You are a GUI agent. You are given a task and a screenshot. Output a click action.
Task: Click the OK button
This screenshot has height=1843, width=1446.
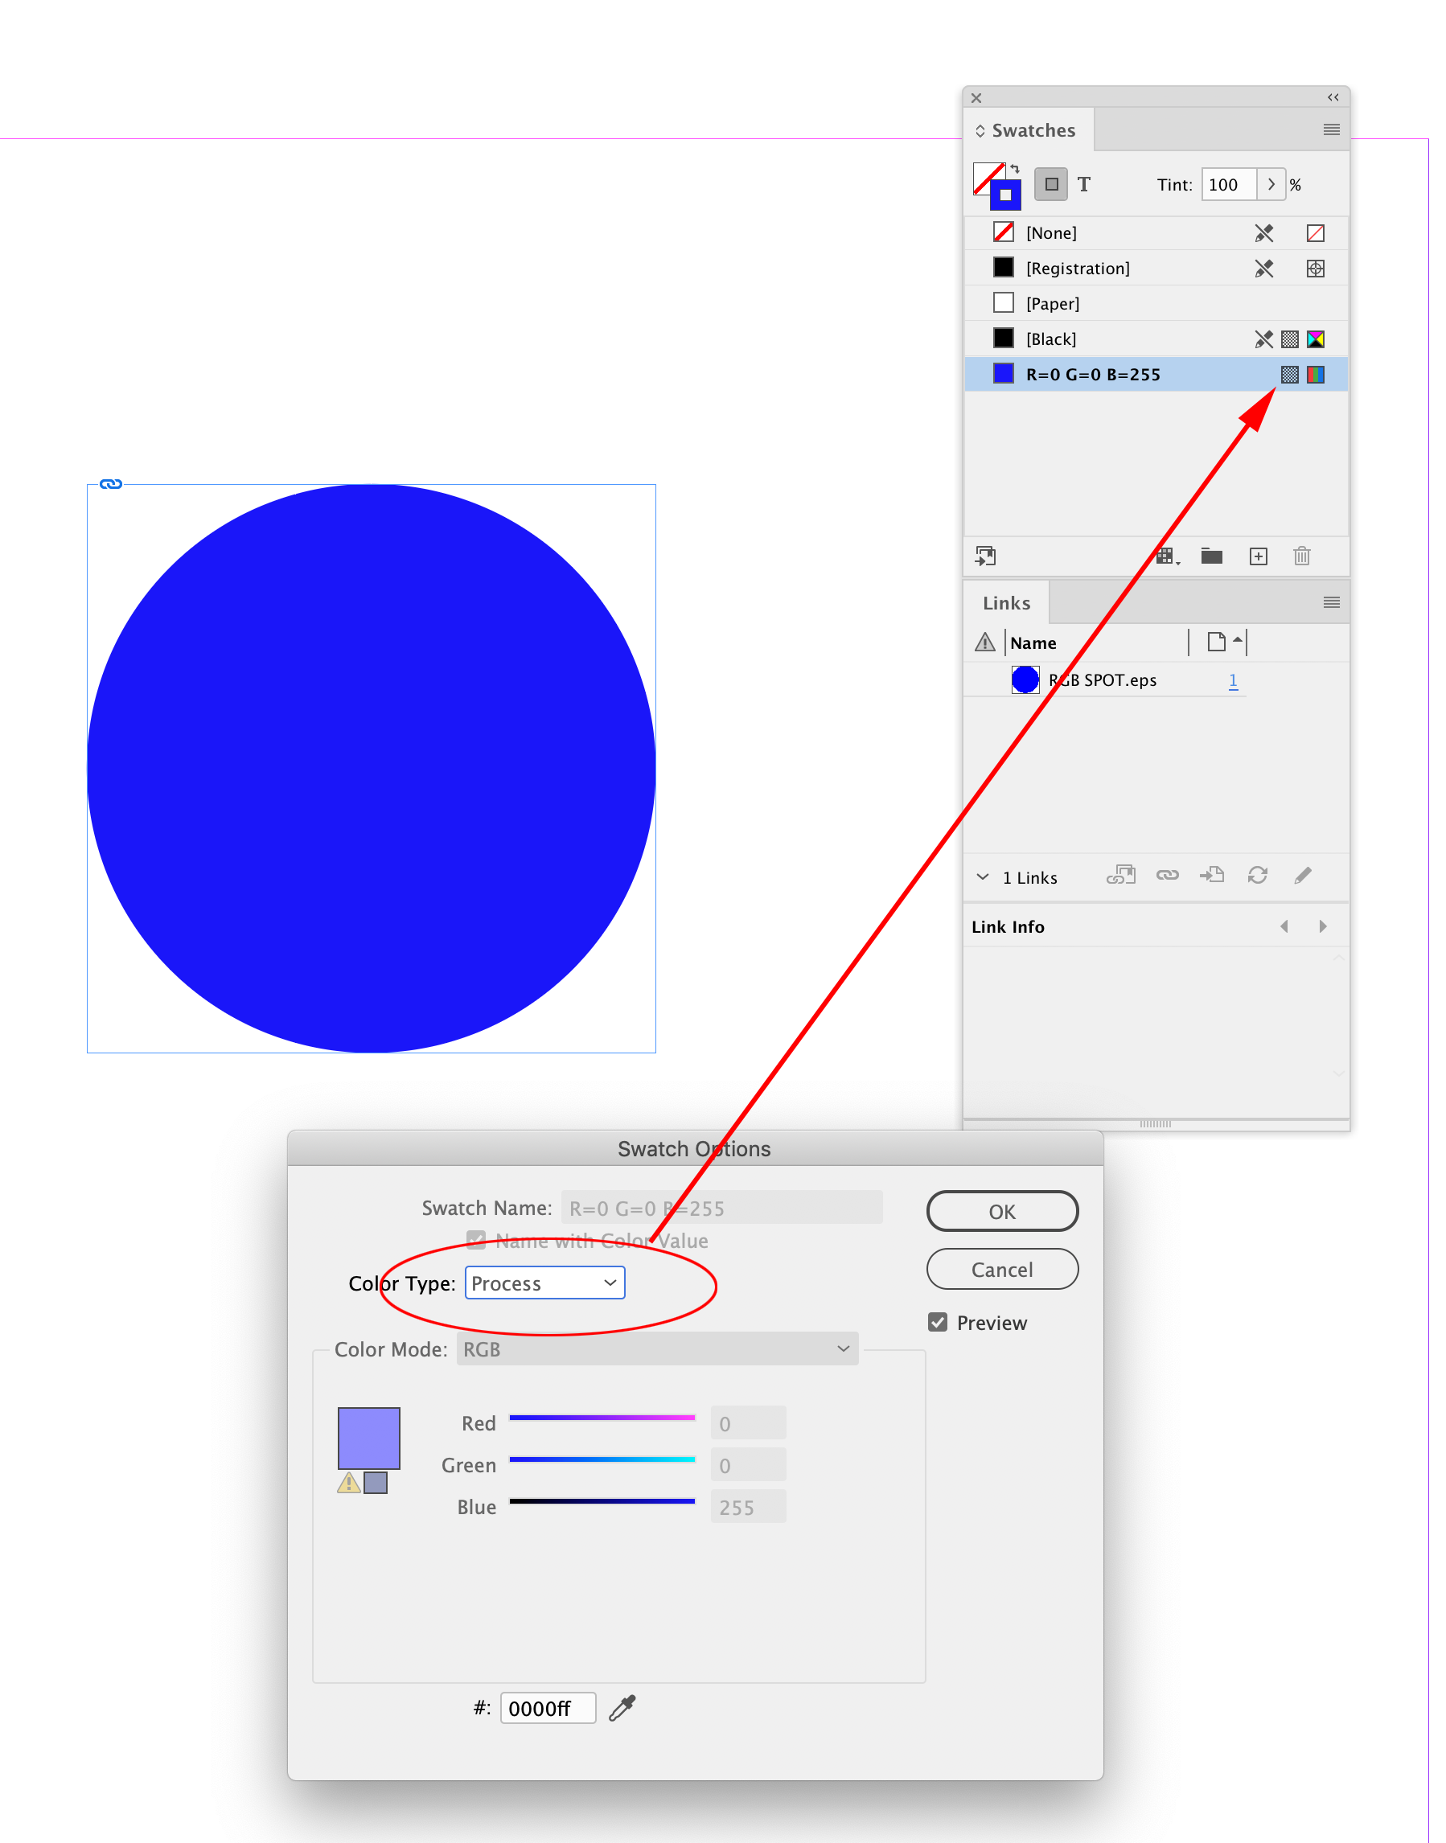point(1001,1211)
